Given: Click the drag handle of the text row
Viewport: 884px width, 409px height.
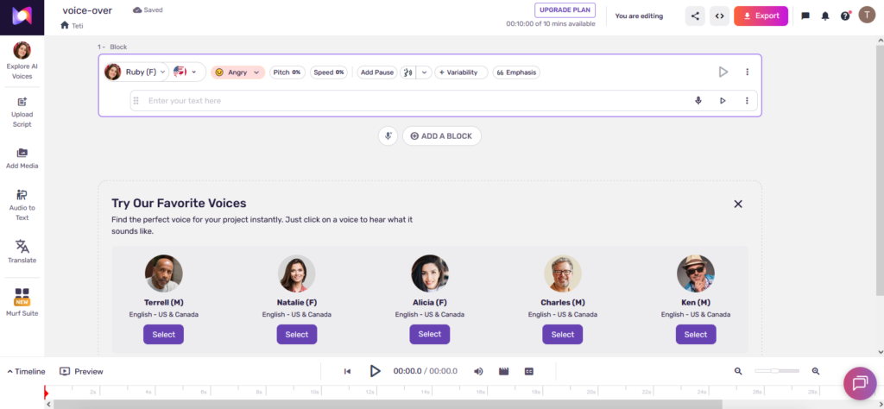Looking at the screenshot, I should (x=136, y=101).
